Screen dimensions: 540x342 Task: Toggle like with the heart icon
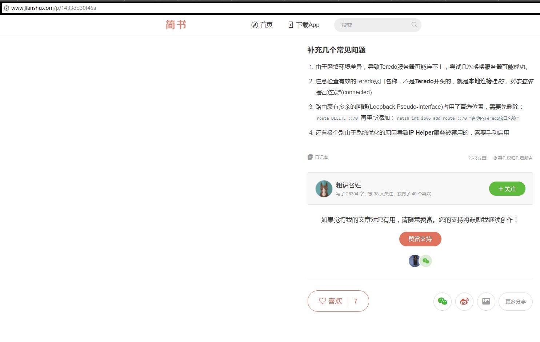(x=322, y=301)
